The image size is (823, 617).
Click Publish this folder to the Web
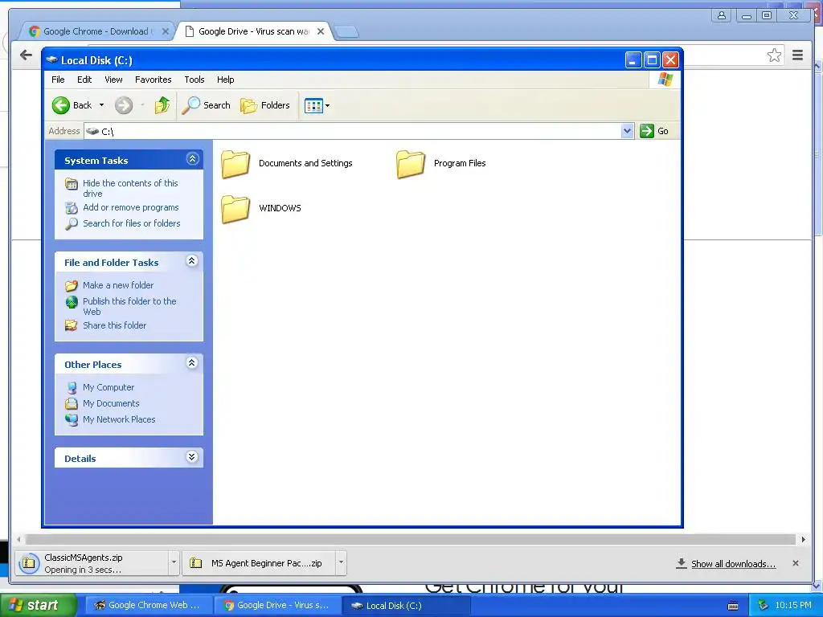pyautogui.click(x=129, y=306)
